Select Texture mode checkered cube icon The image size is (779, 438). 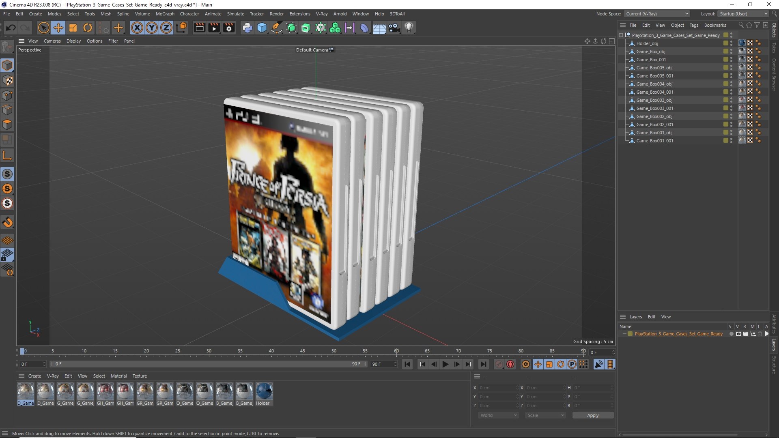coord(7,80)
